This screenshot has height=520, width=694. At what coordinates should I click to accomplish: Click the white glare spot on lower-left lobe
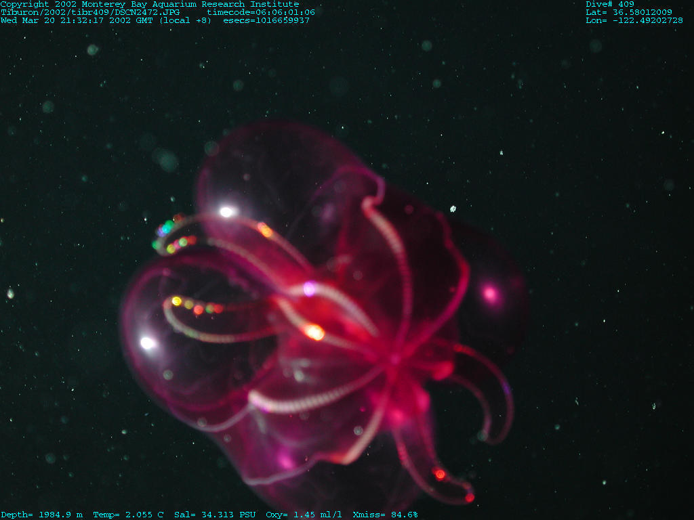point(148,343)
